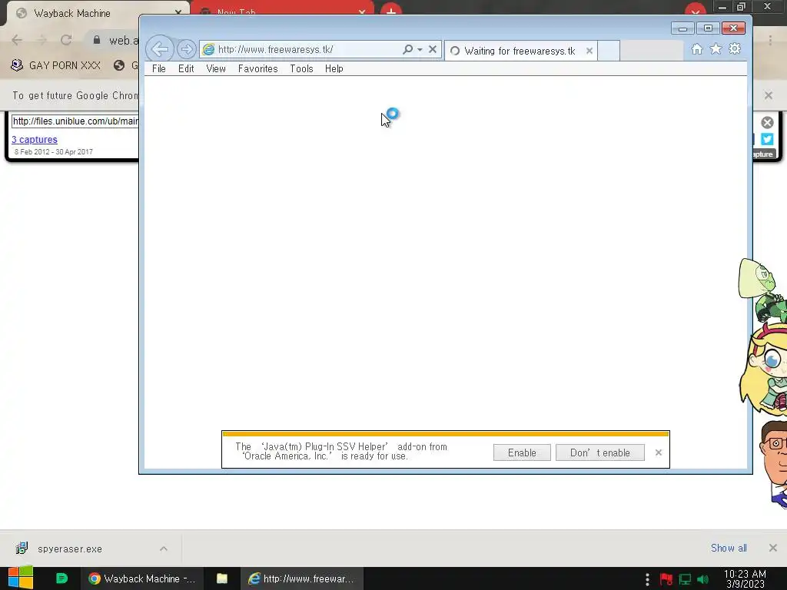Open the Favorites menu
787x590 pixels.
[257, 68]
